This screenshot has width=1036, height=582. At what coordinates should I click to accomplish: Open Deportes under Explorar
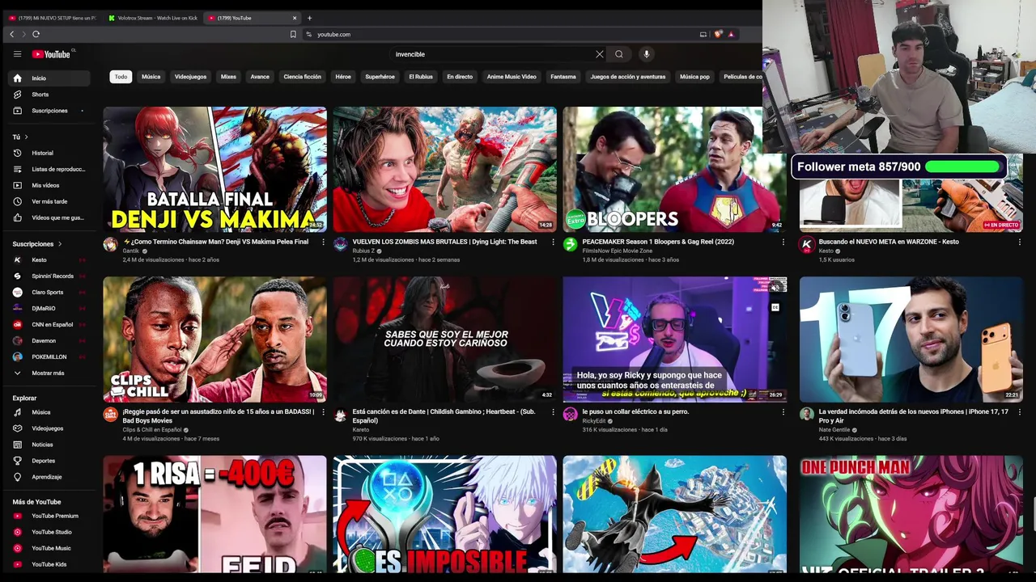(49, 461)
